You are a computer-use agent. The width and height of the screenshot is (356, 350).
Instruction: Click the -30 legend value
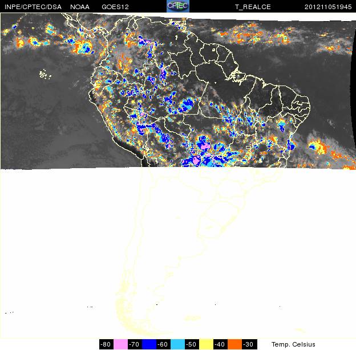249,344
